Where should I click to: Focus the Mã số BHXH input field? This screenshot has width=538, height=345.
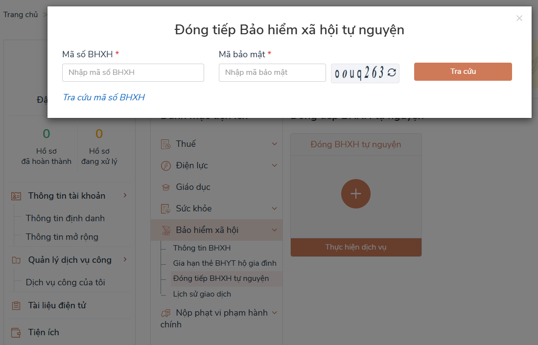(x=133, y=73)
